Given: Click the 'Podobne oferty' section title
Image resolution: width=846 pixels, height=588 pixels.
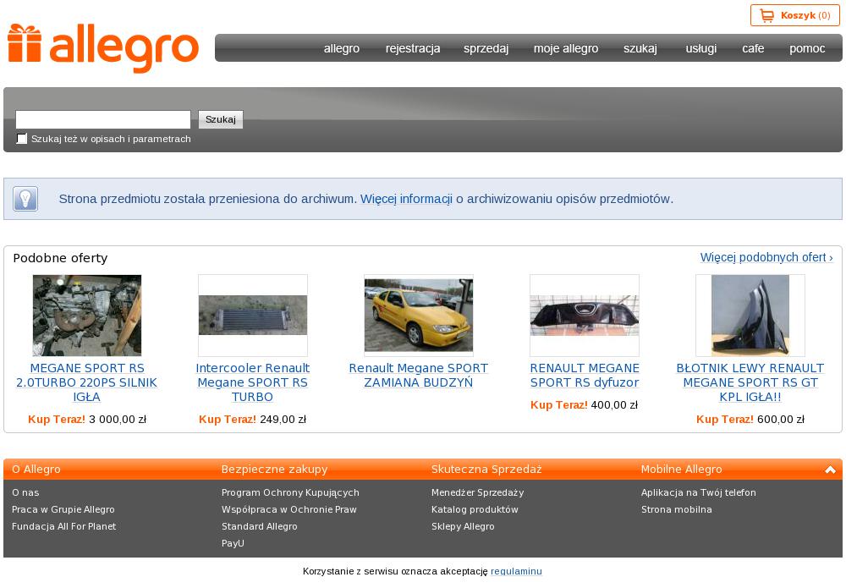Looking at the screenshot, I should [60, 258].
